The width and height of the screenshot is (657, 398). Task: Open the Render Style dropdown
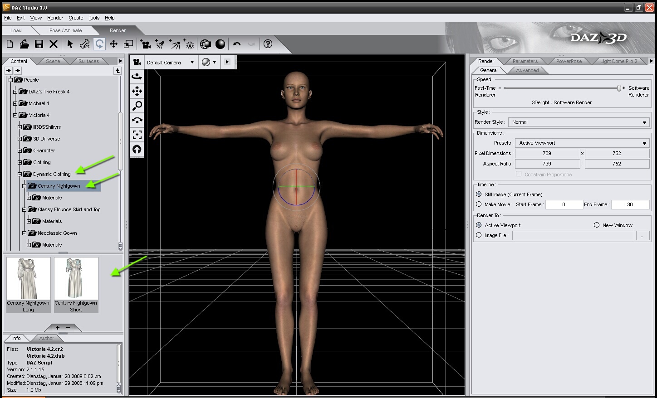579,122
